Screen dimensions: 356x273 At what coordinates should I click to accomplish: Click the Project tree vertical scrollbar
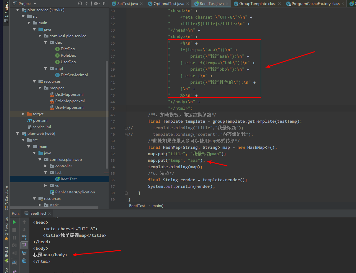click(x=107, y=115)
